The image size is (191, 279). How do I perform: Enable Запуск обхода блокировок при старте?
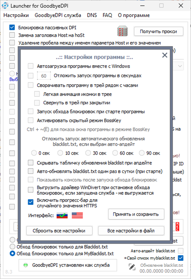click(x=31, y=112)
